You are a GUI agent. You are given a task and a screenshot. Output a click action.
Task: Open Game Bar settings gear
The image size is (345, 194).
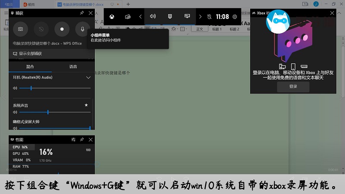coord(235,17)
